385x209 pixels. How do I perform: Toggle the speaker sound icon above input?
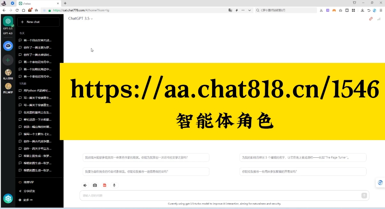(x=85, y=185)
